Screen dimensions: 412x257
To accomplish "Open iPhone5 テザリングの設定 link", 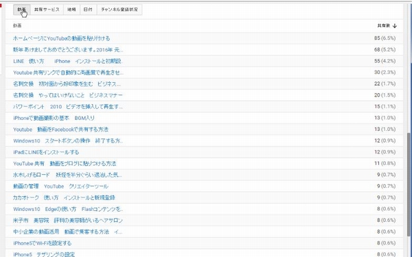I will tap(44, 254).
